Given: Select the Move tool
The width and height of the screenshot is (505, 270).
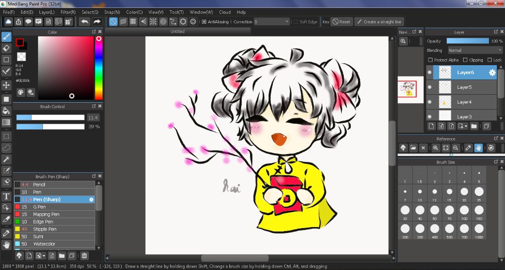Looking at the screenshot, I should pos(6,85).
